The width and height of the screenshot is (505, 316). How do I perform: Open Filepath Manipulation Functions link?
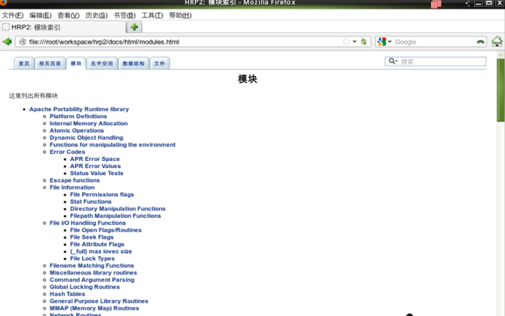point(116,216)
